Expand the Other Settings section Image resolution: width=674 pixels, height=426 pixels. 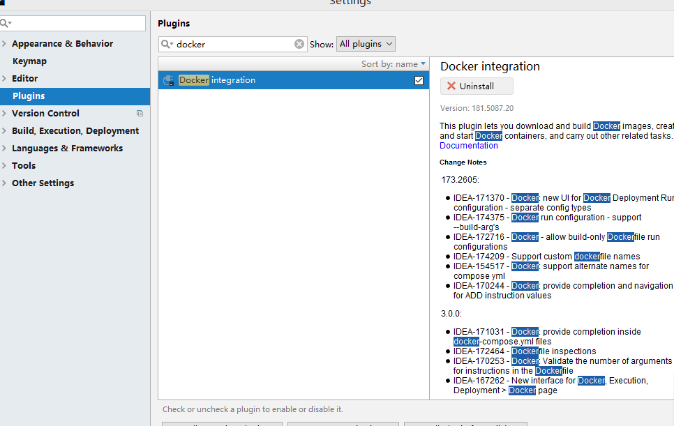(4, 183)
